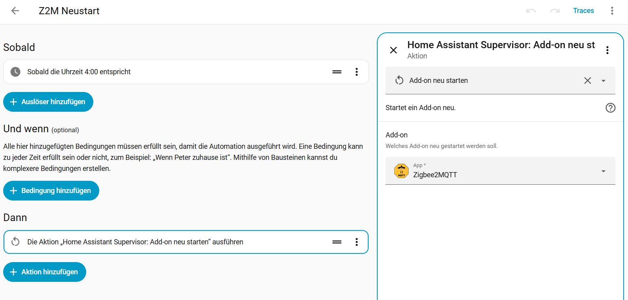
Task: Expand the Zigbee2MQTT add-on dropdown arrow
Action: [x=603, y=171]
